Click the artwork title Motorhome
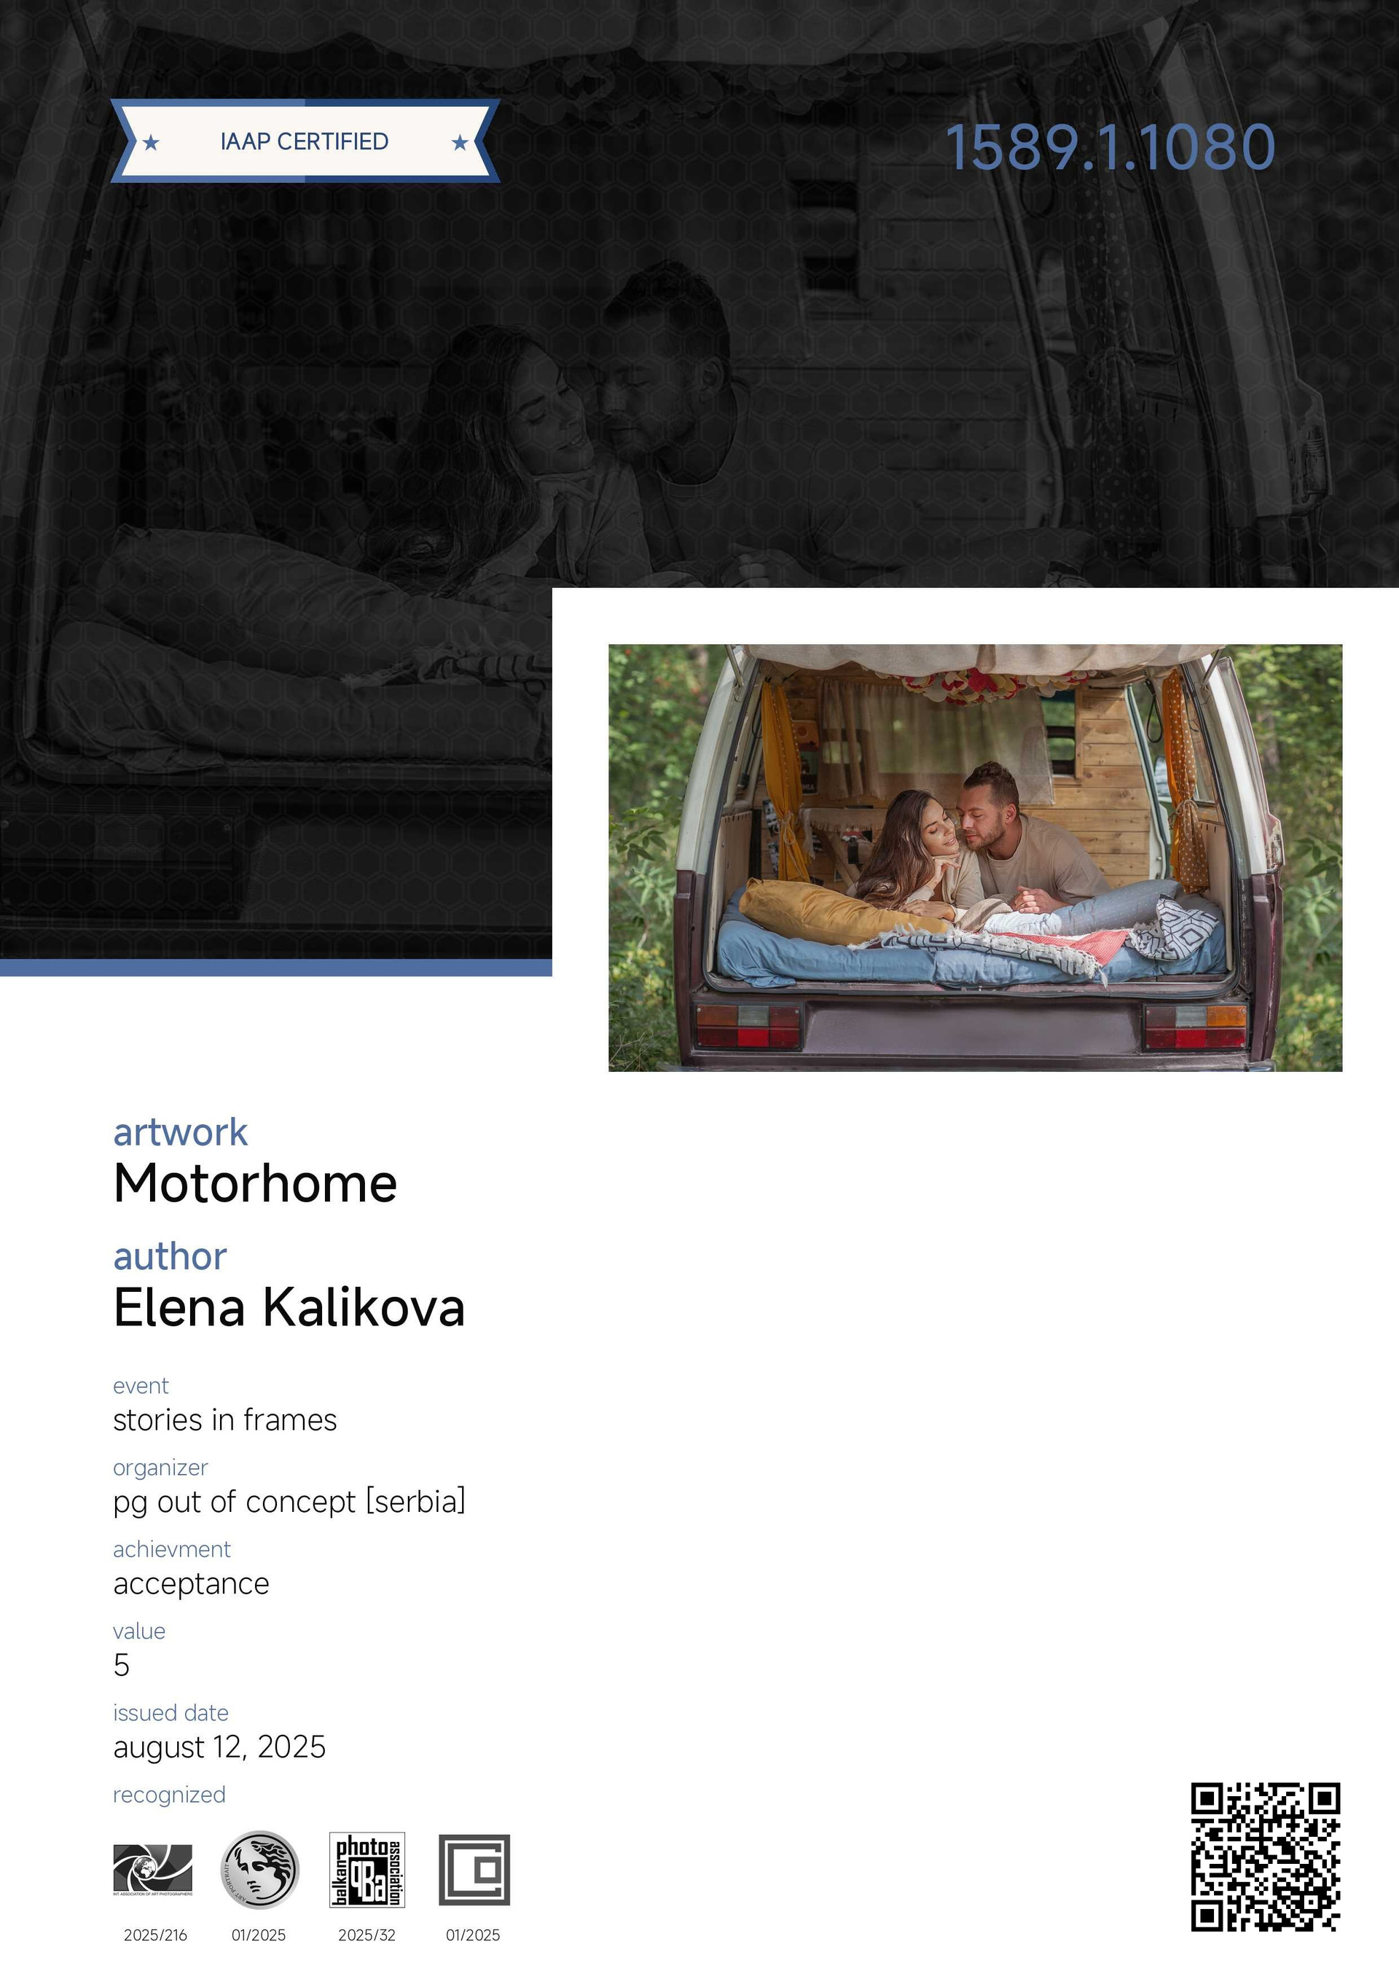The image size is (1399, 1979). tap(255, 1183)
